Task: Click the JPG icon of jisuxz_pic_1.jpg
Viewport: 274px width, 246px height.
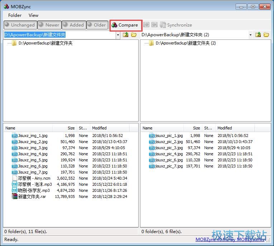Action: tap(152, 136)
